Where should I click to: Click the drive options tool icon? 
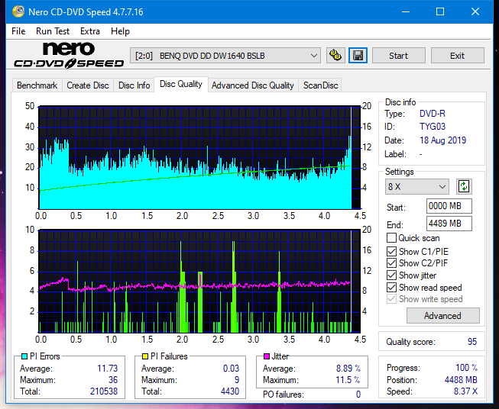[335, 56]
